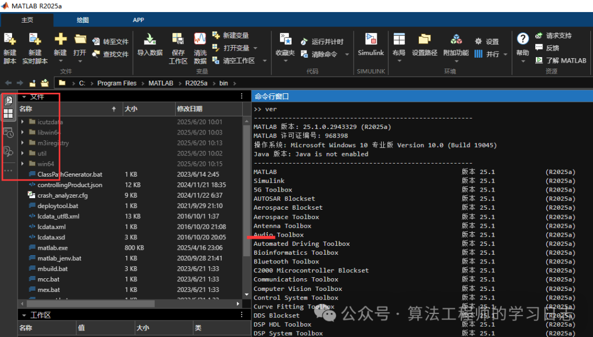Click 运行并计时 run and time
This screenshot has width=593, height=337.
click(x=322, y=42)
